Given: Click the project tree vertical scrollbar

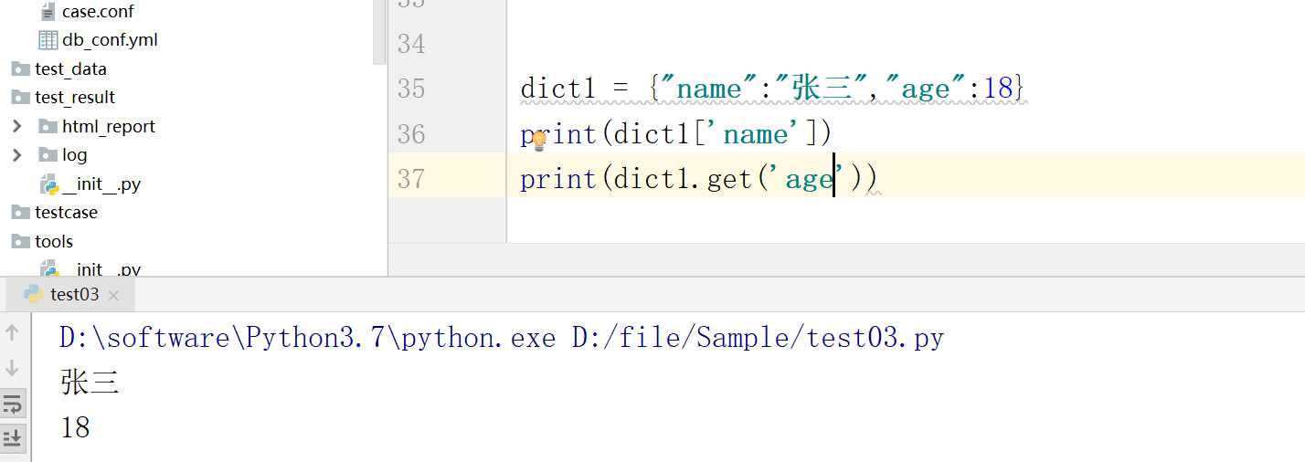Looking at the screenshot, I should click(x=380, y=32).
